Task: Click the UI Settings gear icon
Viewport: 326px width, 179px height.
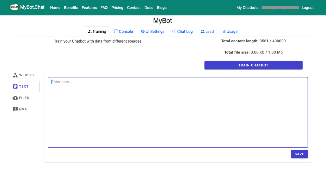Action: point(143,32)
